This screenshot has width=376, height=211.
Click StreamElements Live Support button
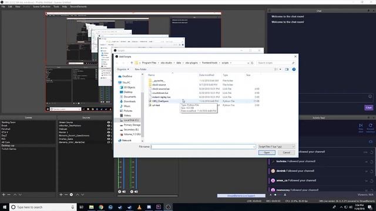[241, 196]
